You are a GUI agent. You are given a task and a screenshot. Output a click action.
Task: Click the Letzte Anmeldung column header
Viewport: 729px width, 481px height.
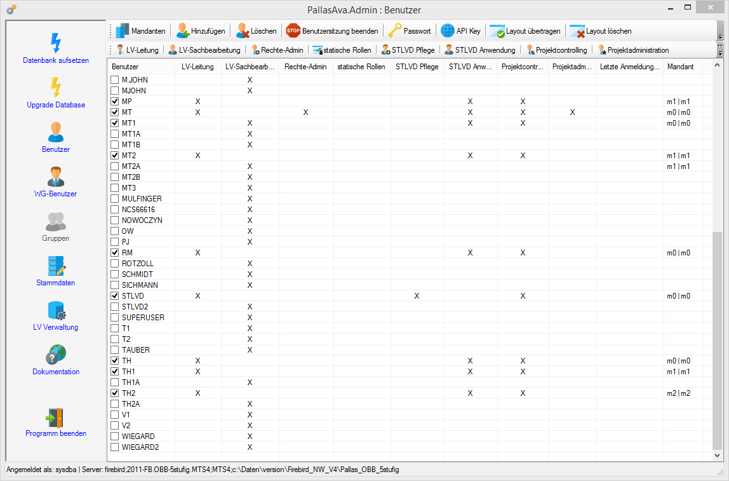tap(629, 67)
